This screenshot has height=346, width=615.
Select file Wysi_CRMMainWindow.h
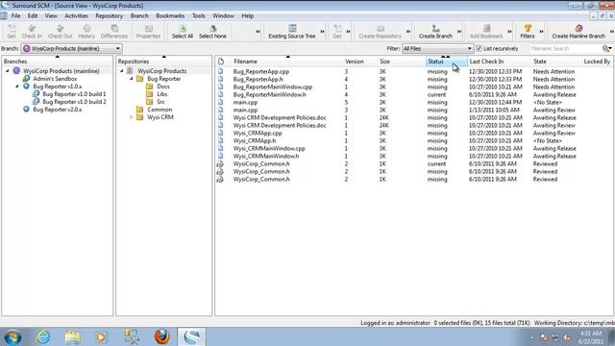[266, 156]
